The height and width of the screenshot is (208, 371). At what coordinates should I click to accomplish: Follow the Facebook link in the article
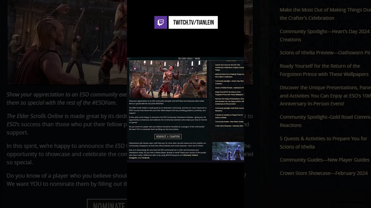[x=146, y=158]
